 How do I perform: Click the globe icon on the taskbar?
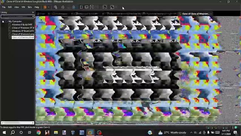pos(150,133)
